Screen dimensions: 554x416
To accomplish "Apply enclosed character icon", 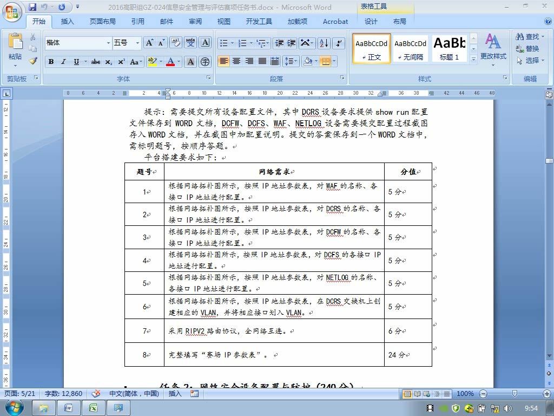I will coord(205,62).
